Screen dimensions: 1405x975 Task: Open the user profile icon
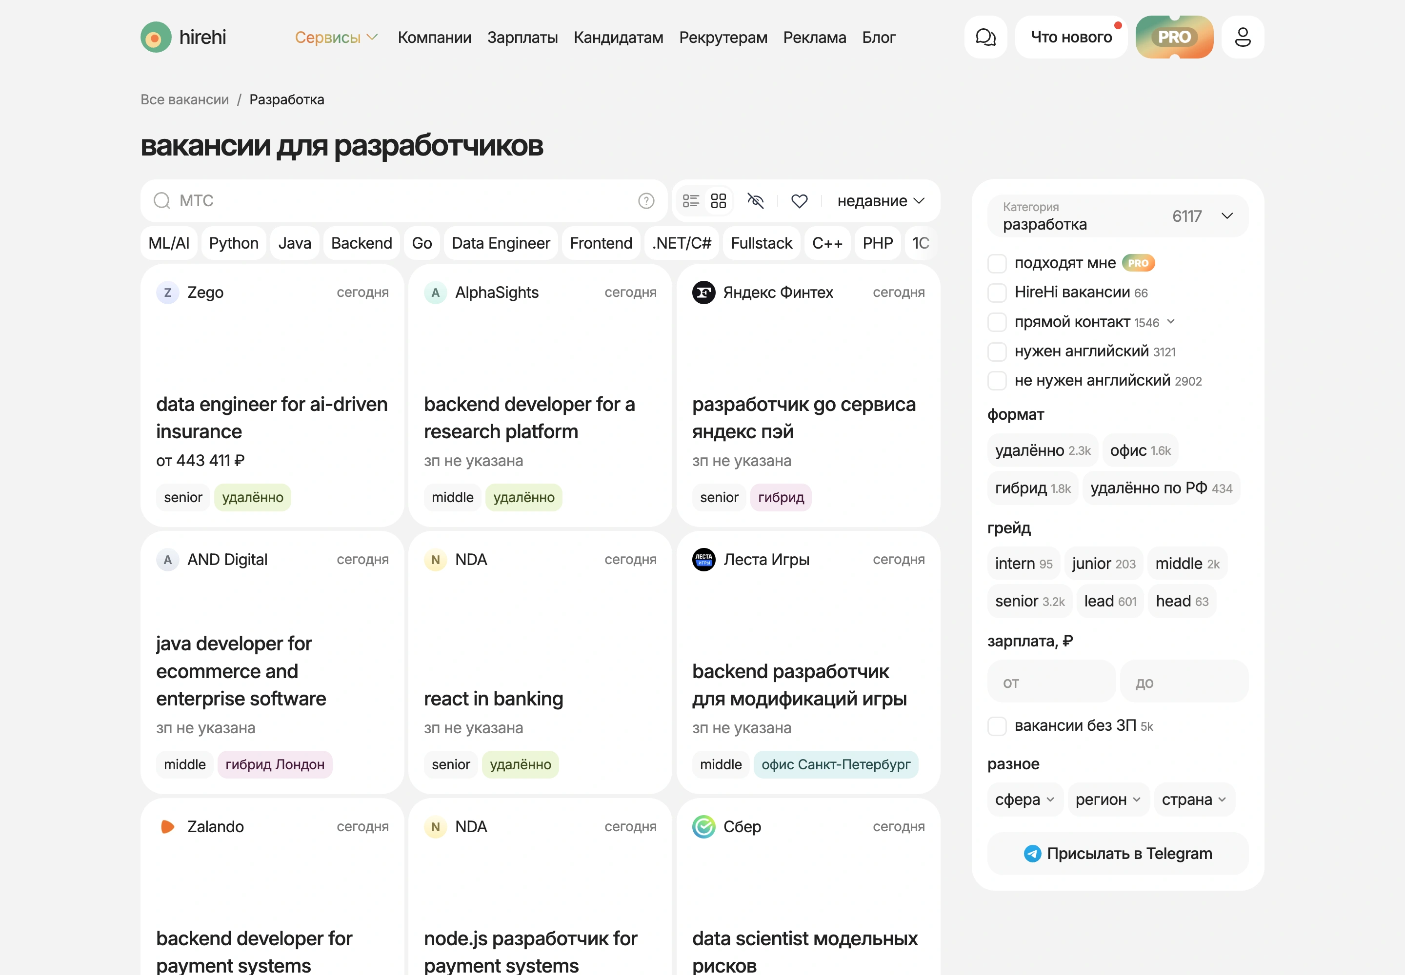coord(1243,37)
